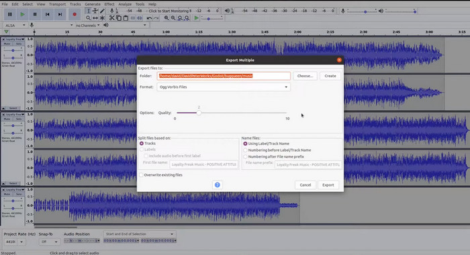The height and width of the screenshot is (255, 470).
Task: Select Numbering after File name prefix
Action: 245,157
